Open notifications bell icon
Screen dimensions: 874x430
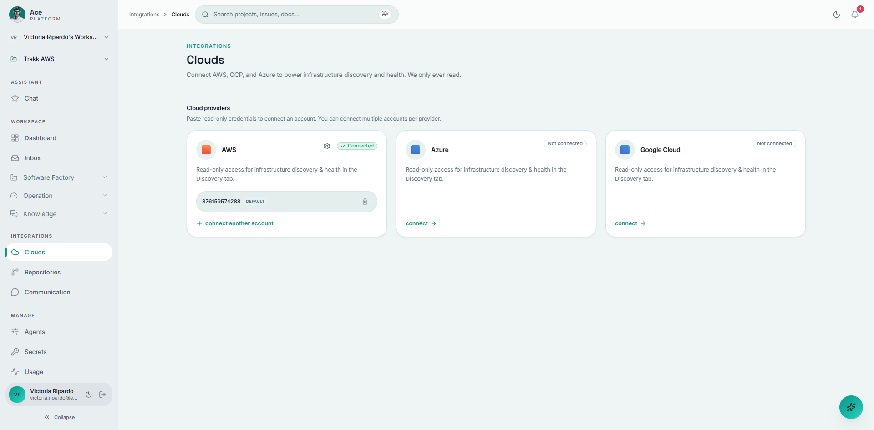click(855, 15)
